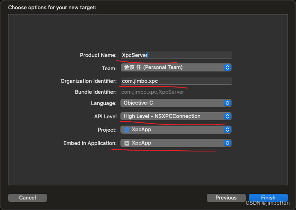Click the 'Language:' label

[104, 103]
